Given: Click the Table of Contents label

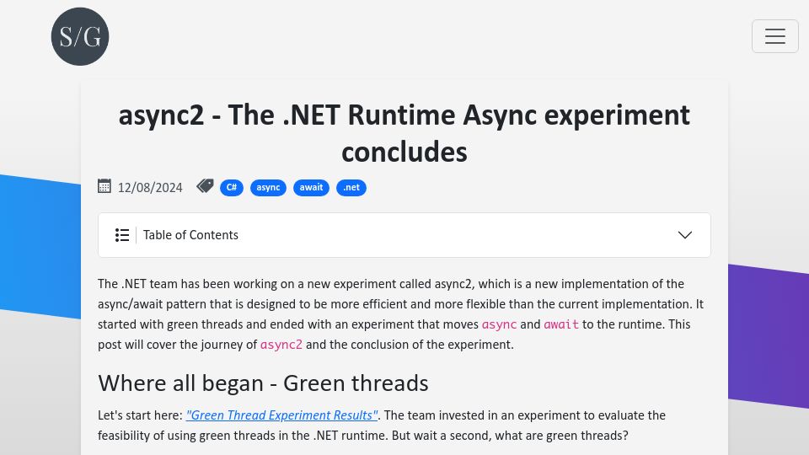Looking at the screenshot, I should 191,235.
